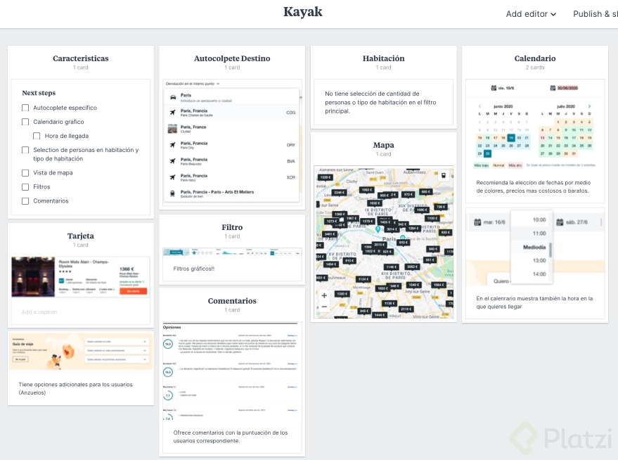Screen dimensions: 618x460
Task: Click the Filtro column title
Action: (x=232, y=227)
